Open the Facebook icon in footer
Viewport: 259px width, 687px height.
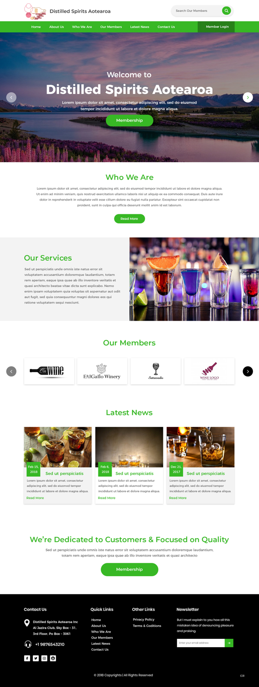[27, 658]
